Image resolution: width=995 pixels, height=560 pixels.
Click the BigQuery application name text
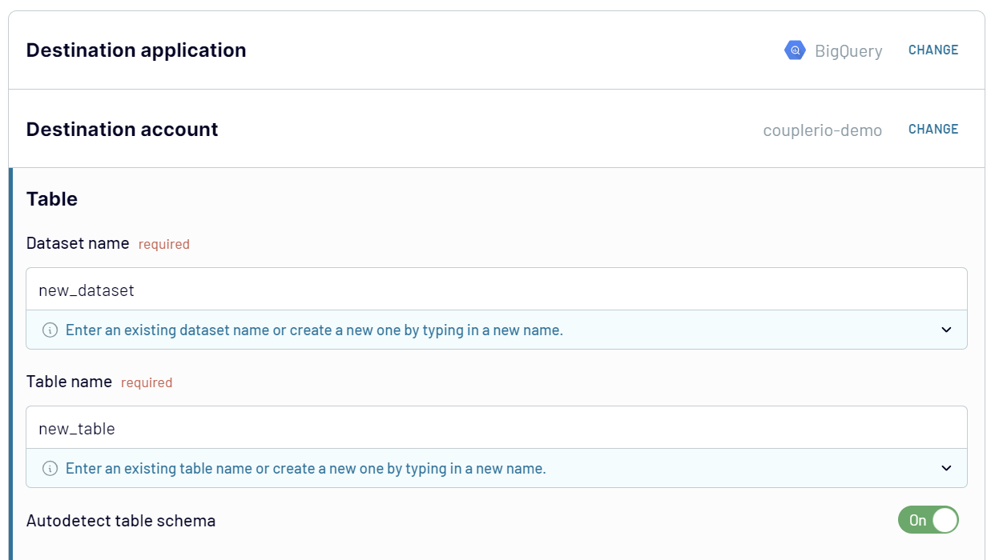coord(848,51)
